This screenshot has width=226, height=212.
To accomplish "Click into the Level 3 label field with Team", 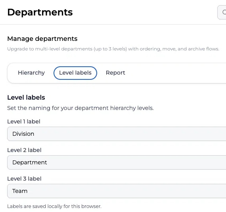I will pos(117,191).
